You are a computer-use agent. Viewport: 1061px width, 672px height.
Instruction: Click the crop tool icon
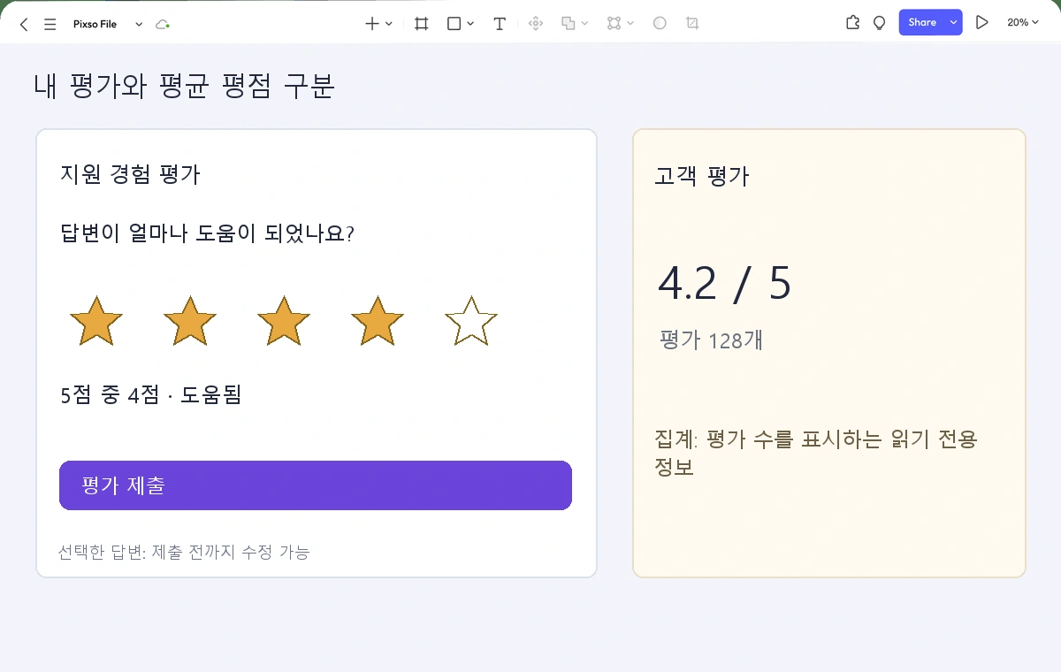coord(692,24)
